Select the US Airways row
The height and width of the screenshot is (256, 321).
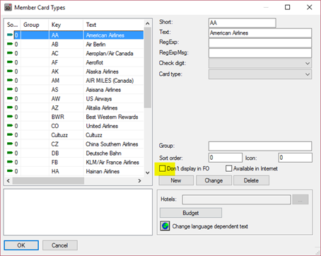(74, 98)
